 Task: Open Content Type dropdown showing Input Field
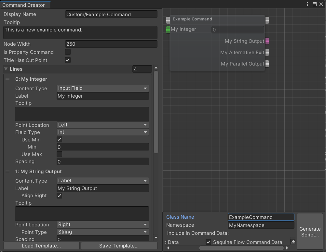pyautogui.click(x=103, y=88)
